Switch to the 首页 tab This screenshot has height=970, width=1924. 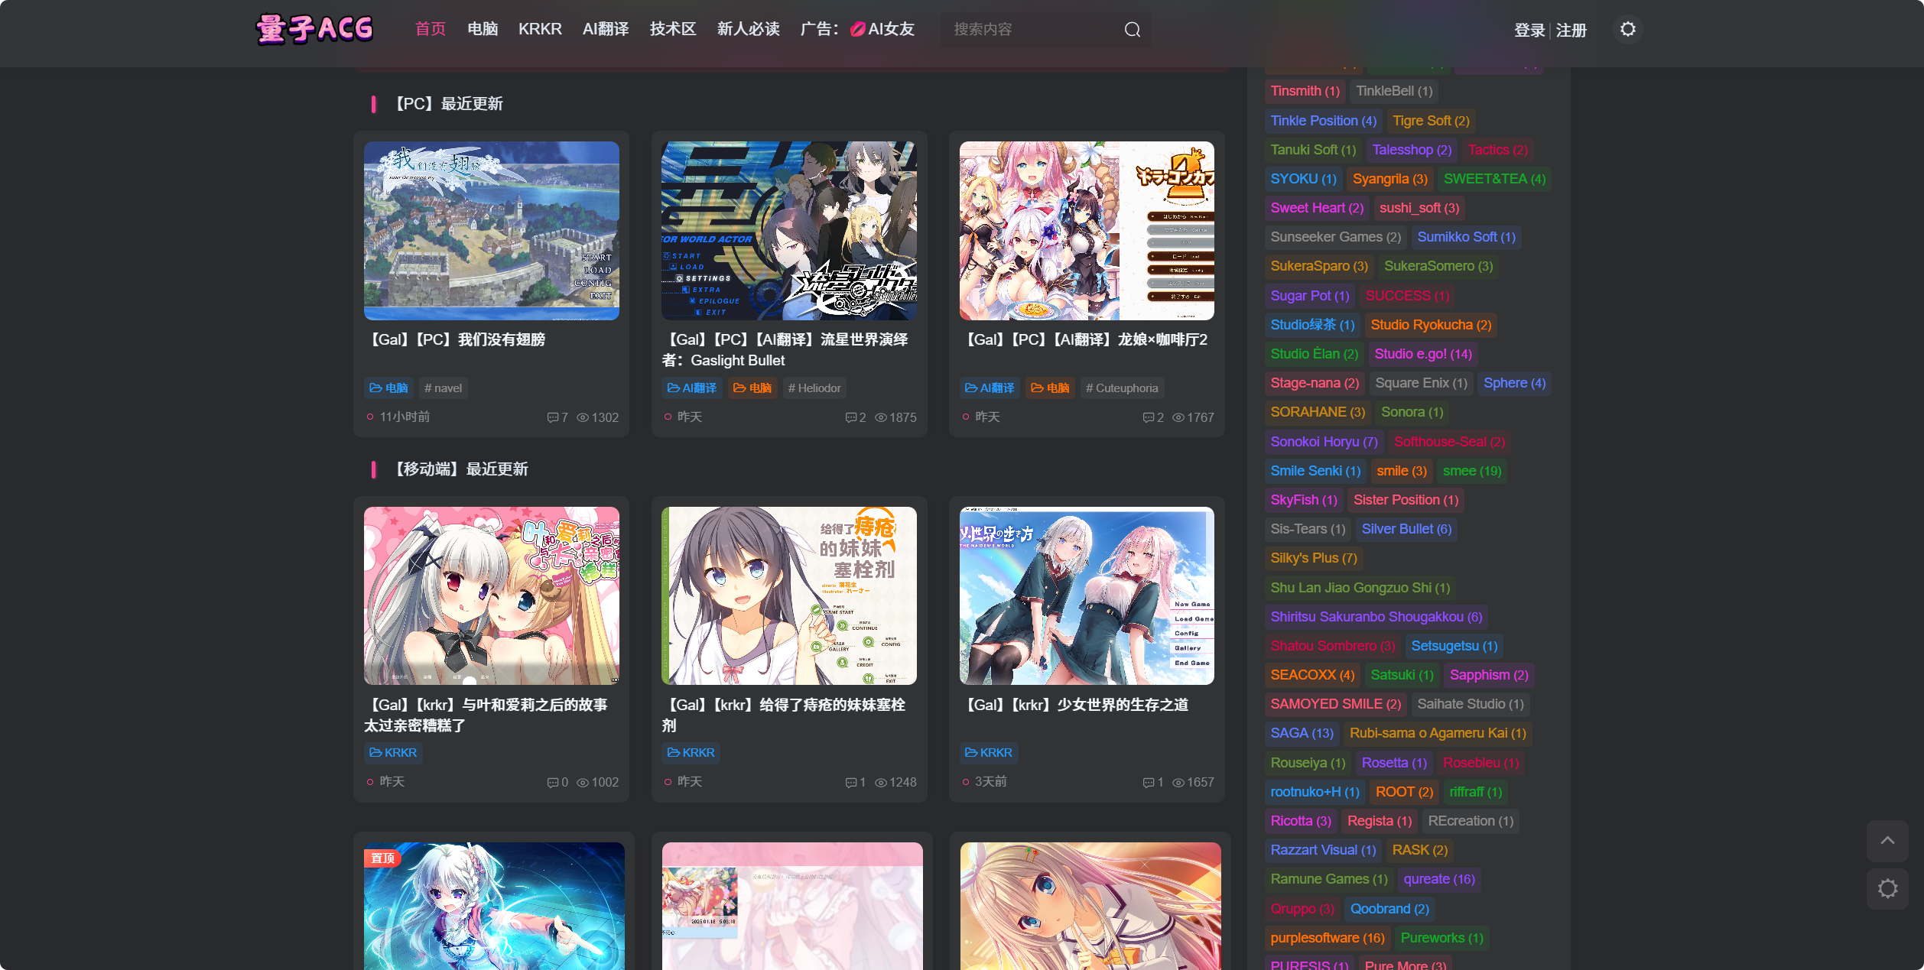point(429,29)
